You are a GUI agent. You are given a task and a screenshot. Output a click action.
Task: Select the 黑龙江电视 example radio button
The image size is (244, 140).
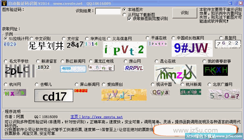91,61
